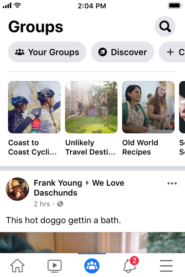Open Frank Young's profile name link
This screenshot has width=185, height=277.
pyautogui.click(x=58, y=183)
